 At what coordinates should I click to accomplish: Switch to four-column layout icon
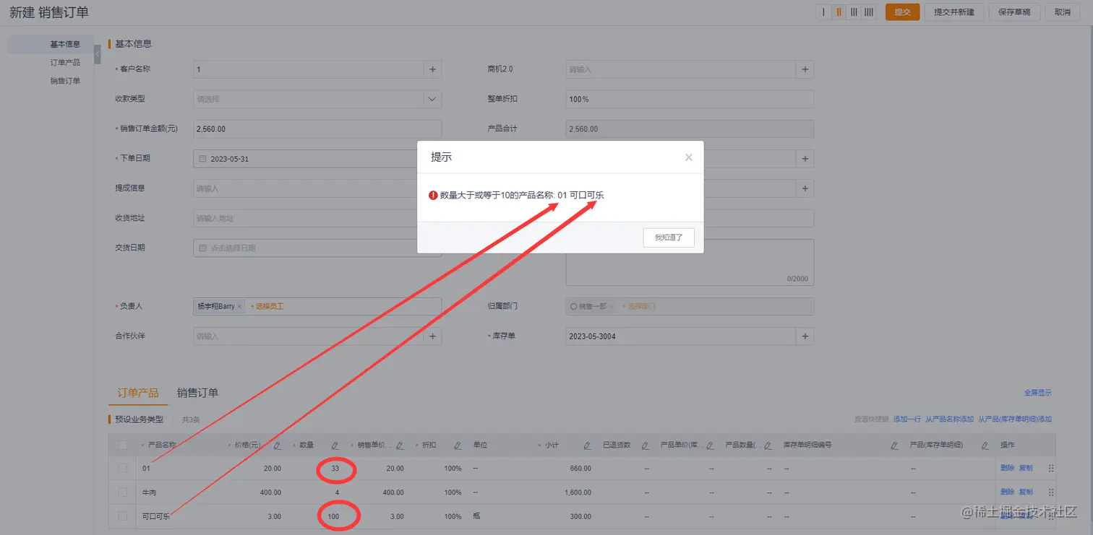coord(869,12)
